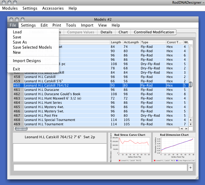205x185 pixels.
Task: Sort by the Type column header
Action: 153,42
